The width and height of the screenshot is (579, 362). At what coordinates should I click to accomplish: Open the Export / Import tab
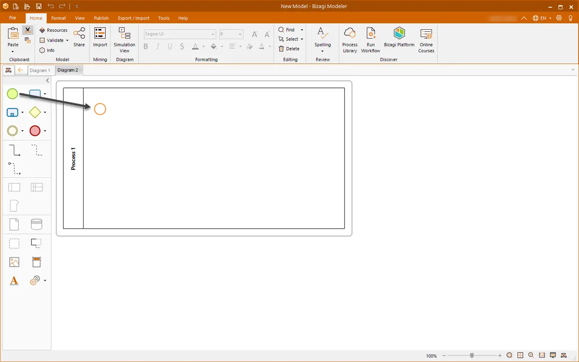(134, 18)
